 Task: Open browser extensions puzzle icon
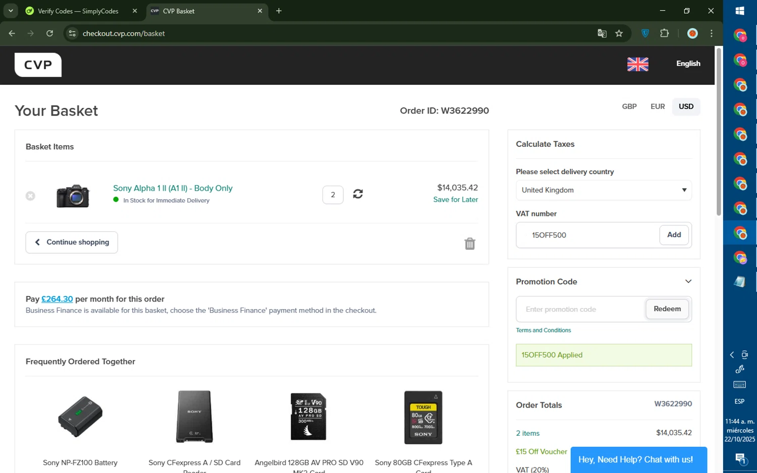click(665, 33)
